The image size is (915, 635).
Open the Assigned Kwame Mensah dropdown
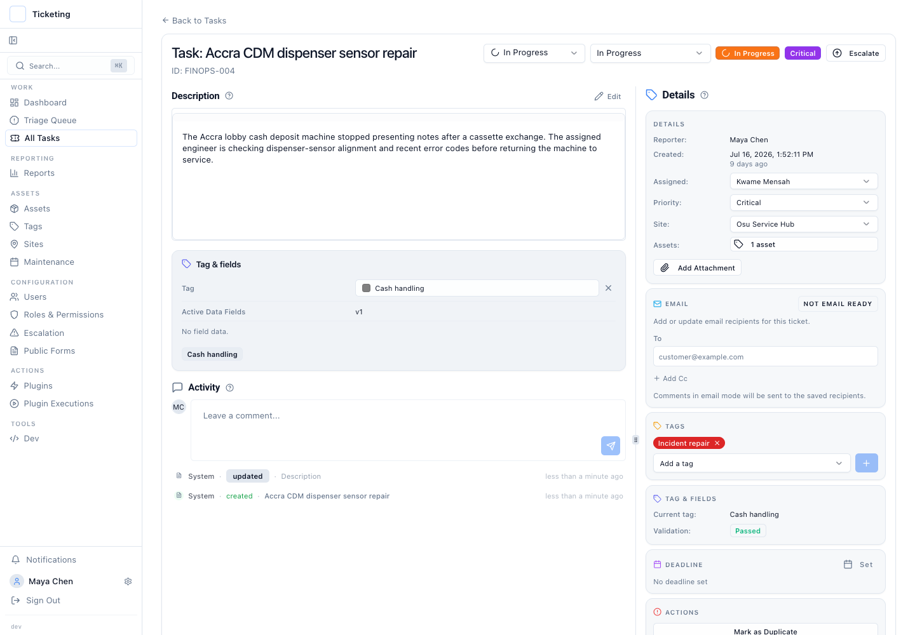tap(804, 182)
